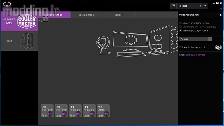Image resolution: width=224 pixels, height=126 pixels.
Task: Open the CPU Temp 30°C widget
Action: tap(47, 111)
